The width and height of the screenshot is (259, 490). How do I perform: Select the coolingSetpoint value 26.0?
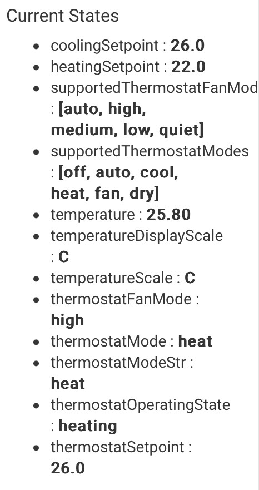(187, 46)
